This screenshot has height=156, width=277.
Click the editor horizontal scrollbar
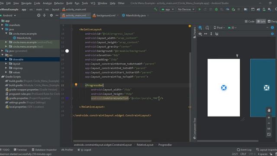(113, 141)
